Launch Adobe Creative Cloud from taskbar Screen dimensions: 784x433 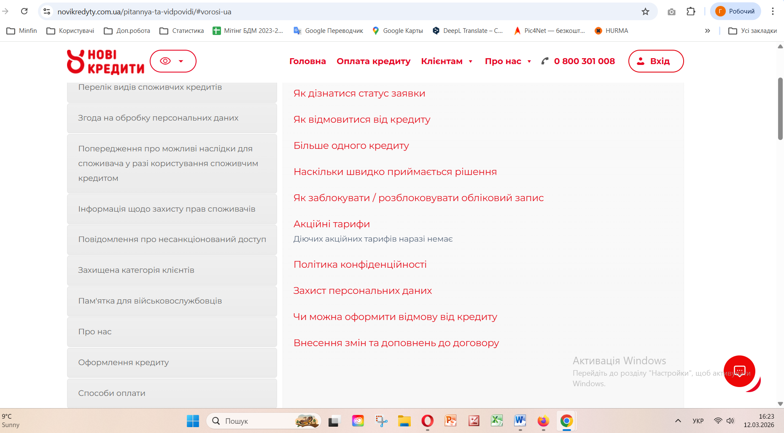coord(358,421)
